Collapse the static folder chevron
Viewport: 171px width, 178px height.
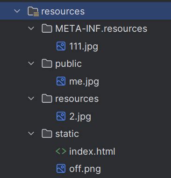31,134
